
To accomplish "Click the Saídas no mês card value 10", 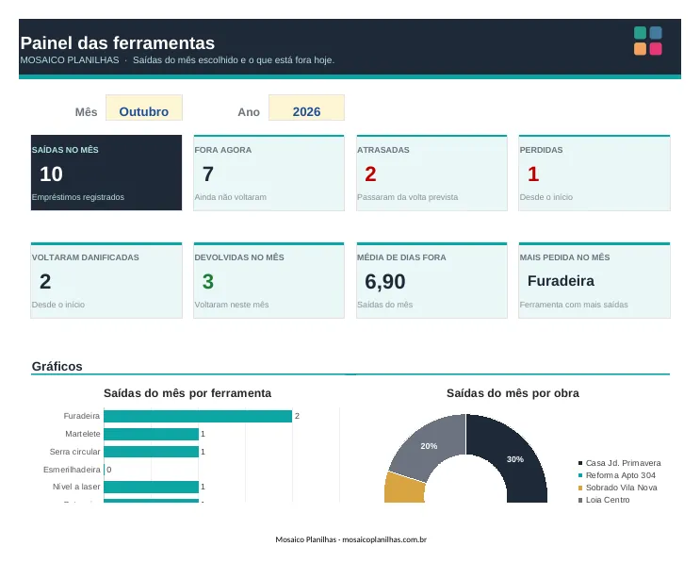I will point(51,174).
